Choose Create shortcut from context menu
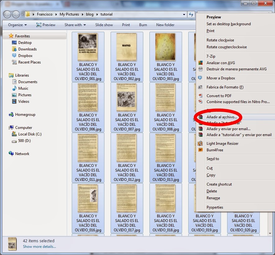 219,184
